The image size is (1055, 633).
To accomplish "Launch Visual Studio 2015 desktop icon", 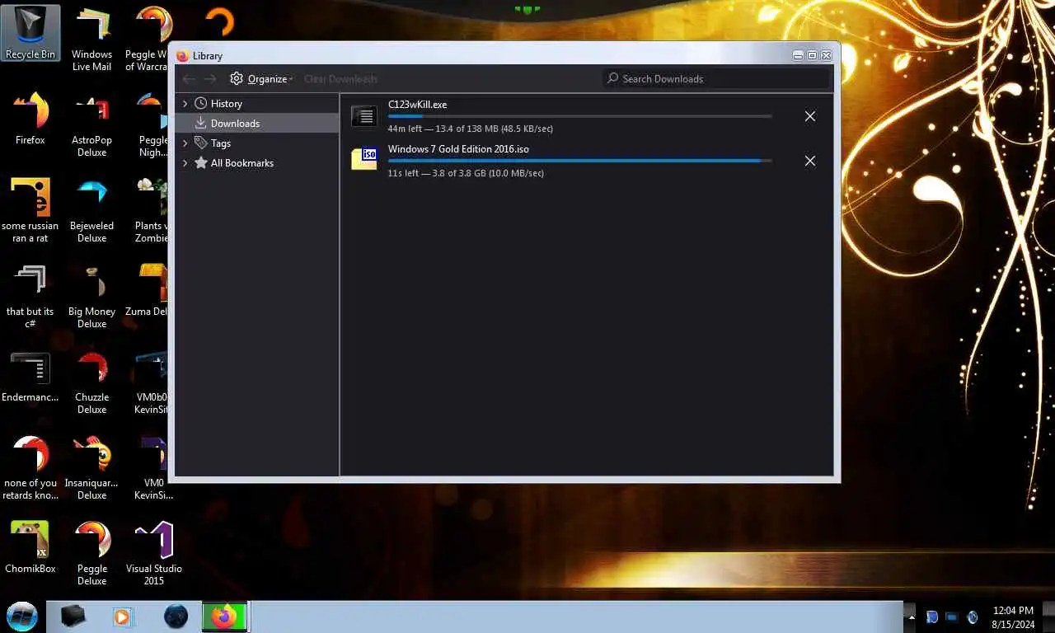I will [154, 553].
